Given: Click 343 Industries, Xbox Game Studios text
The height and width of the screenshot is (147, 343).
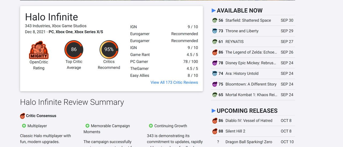Looking at the screenshot, I should click(56, 26).
